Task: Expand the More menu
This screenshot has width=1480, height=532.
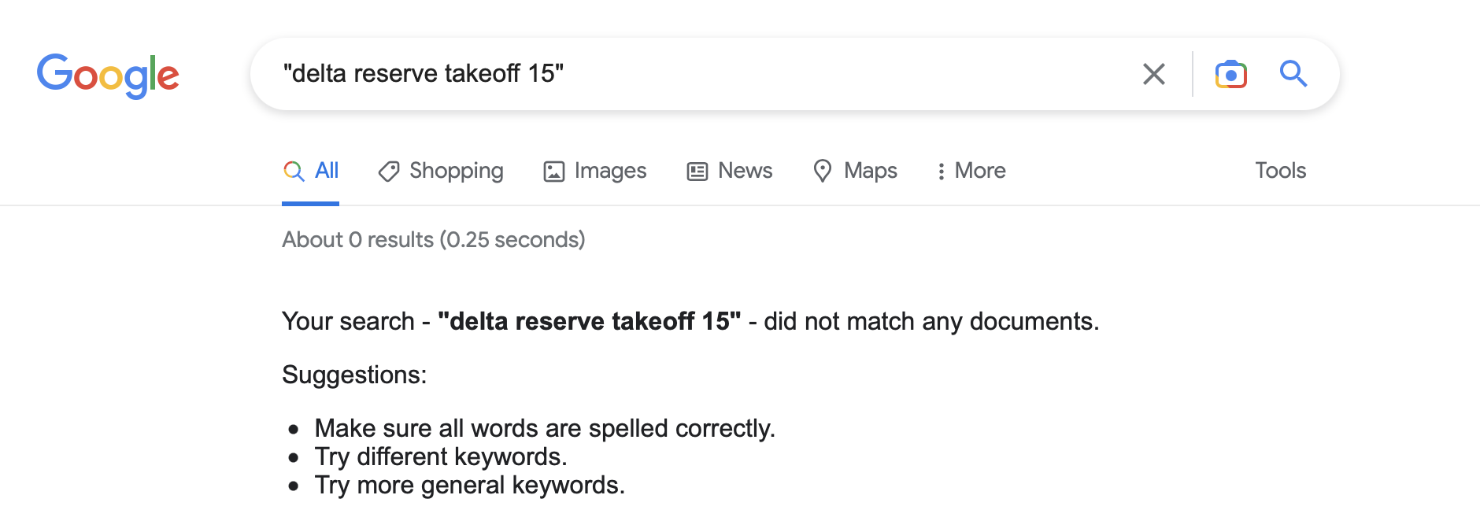Action: [x=980, y=171]
